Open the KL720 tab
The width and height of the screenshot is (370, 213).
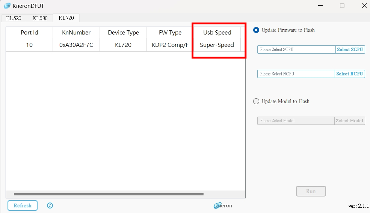coord(66,18)
